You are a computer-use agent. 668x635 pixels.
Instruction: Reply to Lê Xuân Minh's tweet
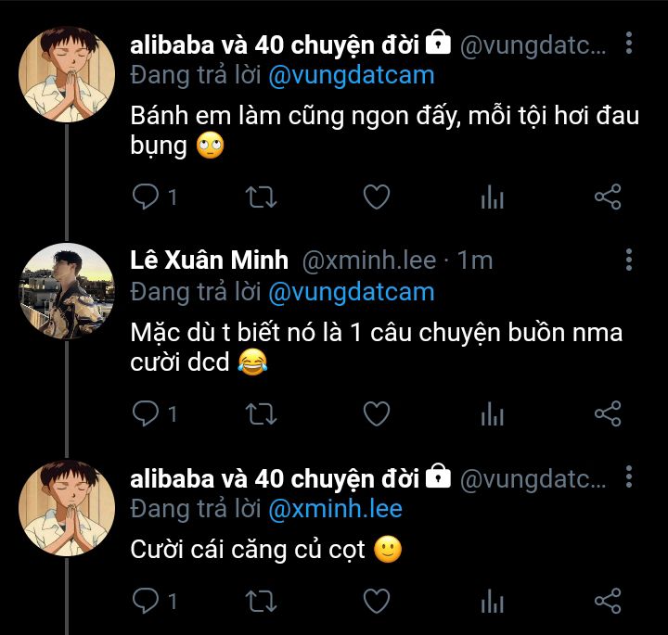coord(146,413)
